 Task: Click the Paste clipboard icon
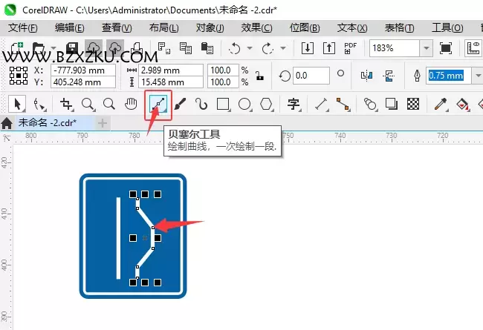click(207, 48)
